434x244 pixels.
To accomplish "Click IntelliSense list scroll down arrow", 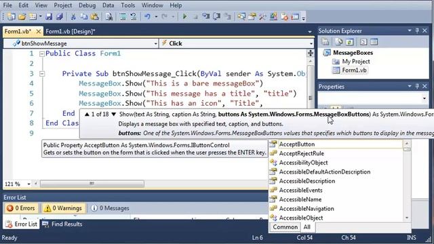I will (x=407, y=218).
